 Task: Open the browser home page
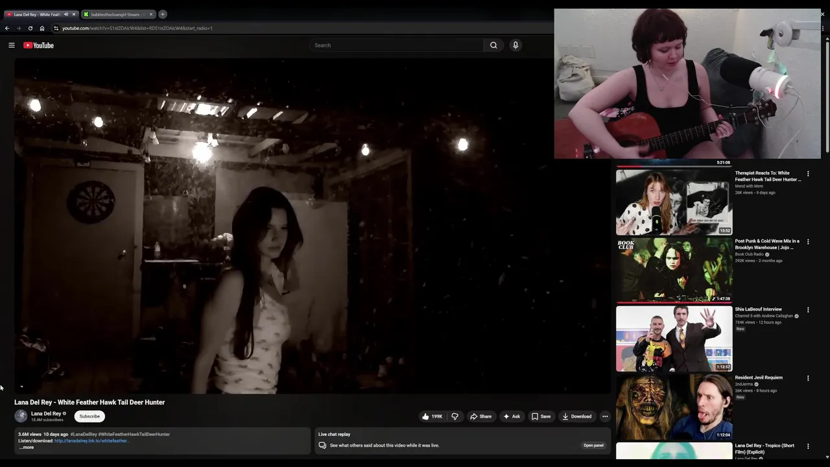42,28
